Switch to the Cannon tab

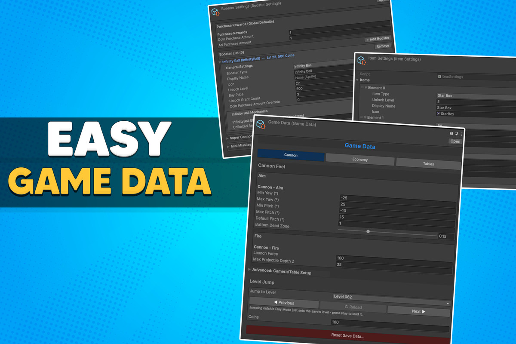coord(291,155)
